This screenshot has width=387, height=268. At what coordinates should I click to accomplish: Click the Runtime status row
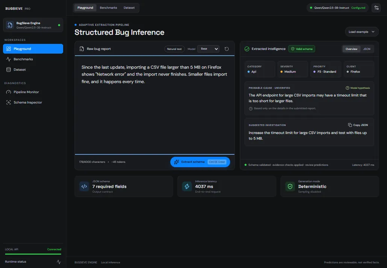33,262
